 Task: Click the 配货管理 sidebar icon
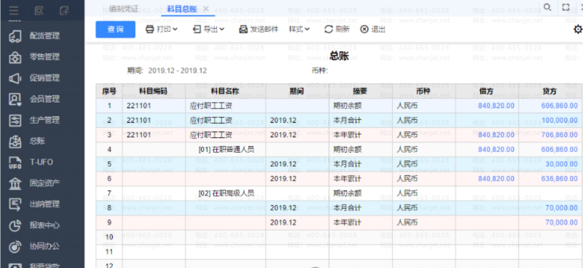(15, 36)
